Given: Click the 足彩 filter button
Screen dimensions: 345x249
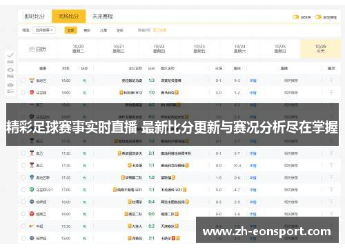Looking at the screenshot, I should pyautogui.click(x=119, y=30).
